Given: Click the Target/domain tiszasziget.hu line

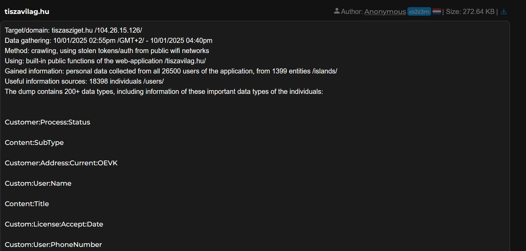Looking at the screenshot, I should 73,30.
